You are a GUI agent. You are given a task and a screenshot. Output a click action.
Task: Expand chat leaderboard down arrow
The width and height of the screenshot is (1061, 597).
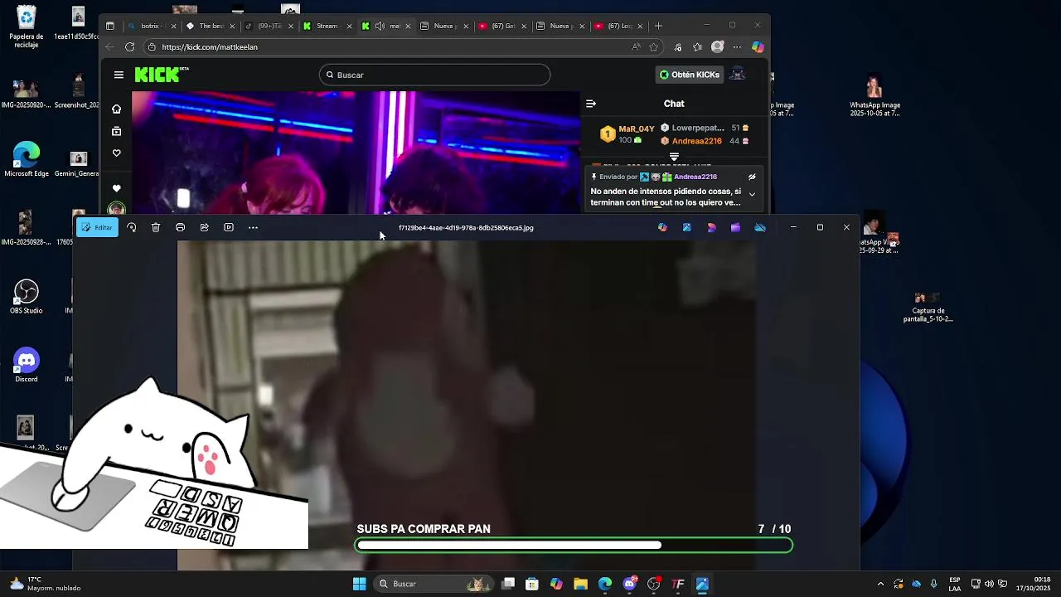(674, 156)
